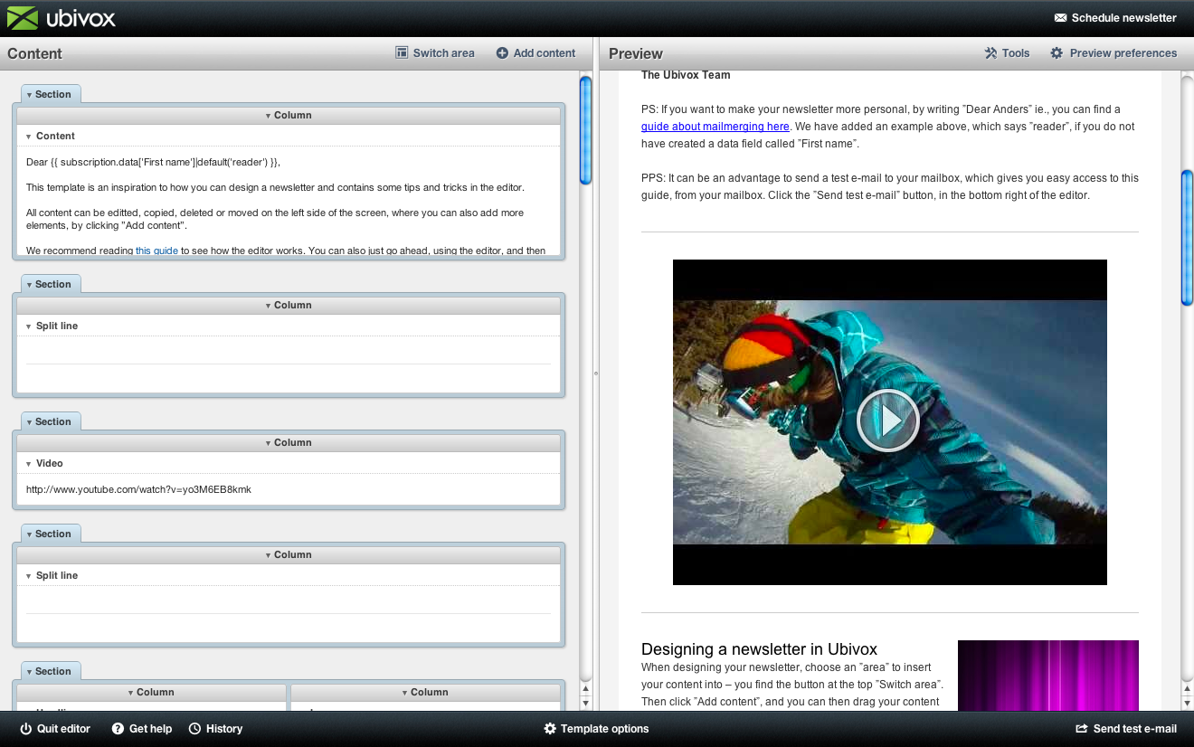Image resolution: width=1194 pixels, height=747 pixels.
Task: Collapse the Section between Content and Video sections
Action: click(49, 284)
